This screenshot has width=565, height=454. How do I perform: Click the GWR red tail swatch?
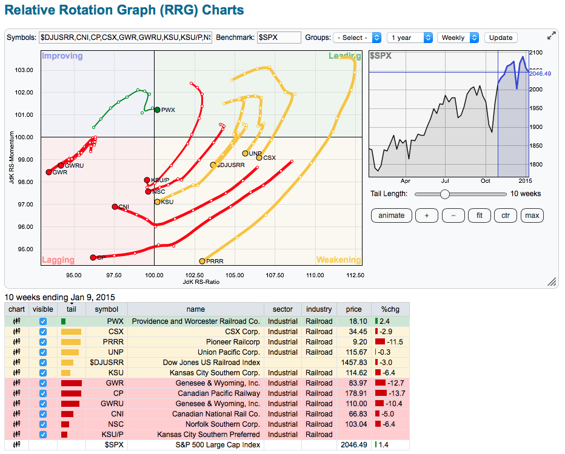72,383
